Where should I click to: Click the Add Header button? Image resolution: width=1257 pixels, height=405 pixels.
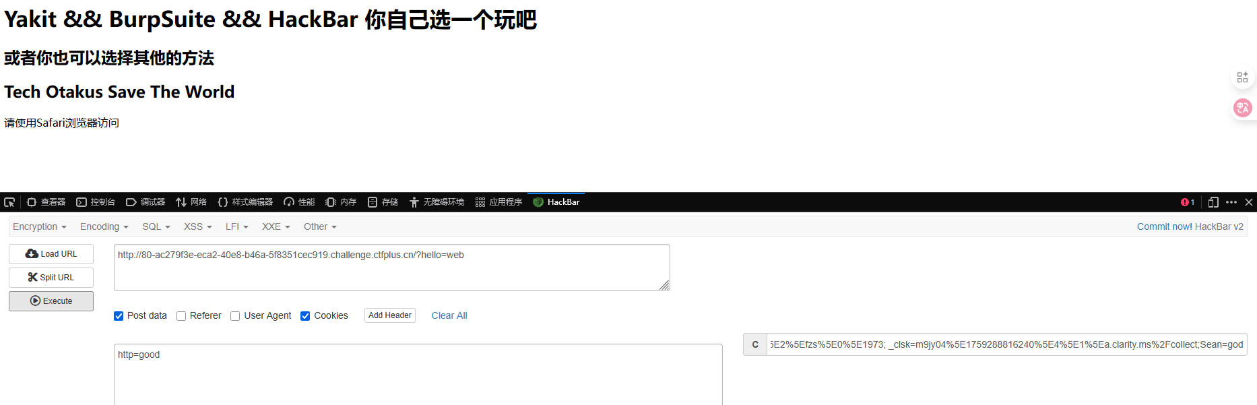click(x=390, y=315)
